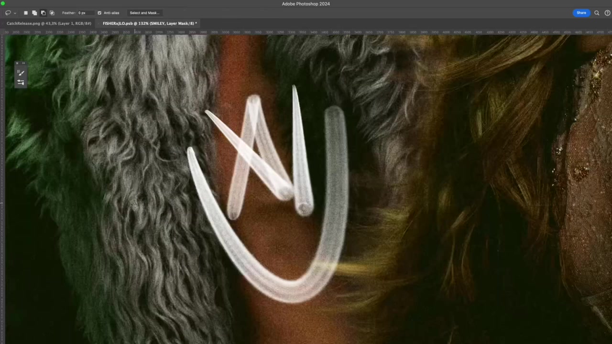Screen dimensions: 612x344
Task: Open the Search magnifier icon
Action: tap(597, 13)
